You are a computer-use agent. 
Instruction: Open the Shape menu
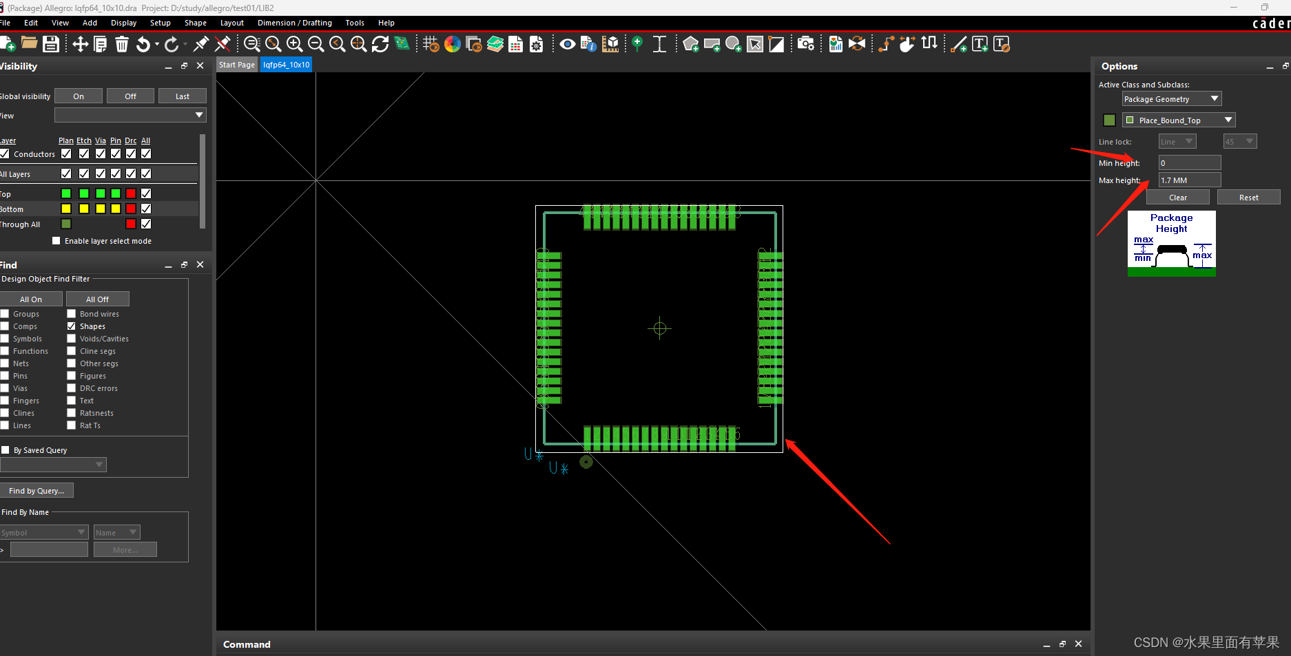click(195, 23)
